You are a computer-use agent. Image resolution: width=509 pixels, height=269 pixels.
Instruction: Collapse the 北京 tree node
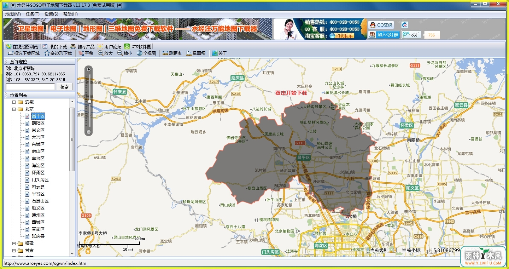pyautogui.click(x=14, y=109)
